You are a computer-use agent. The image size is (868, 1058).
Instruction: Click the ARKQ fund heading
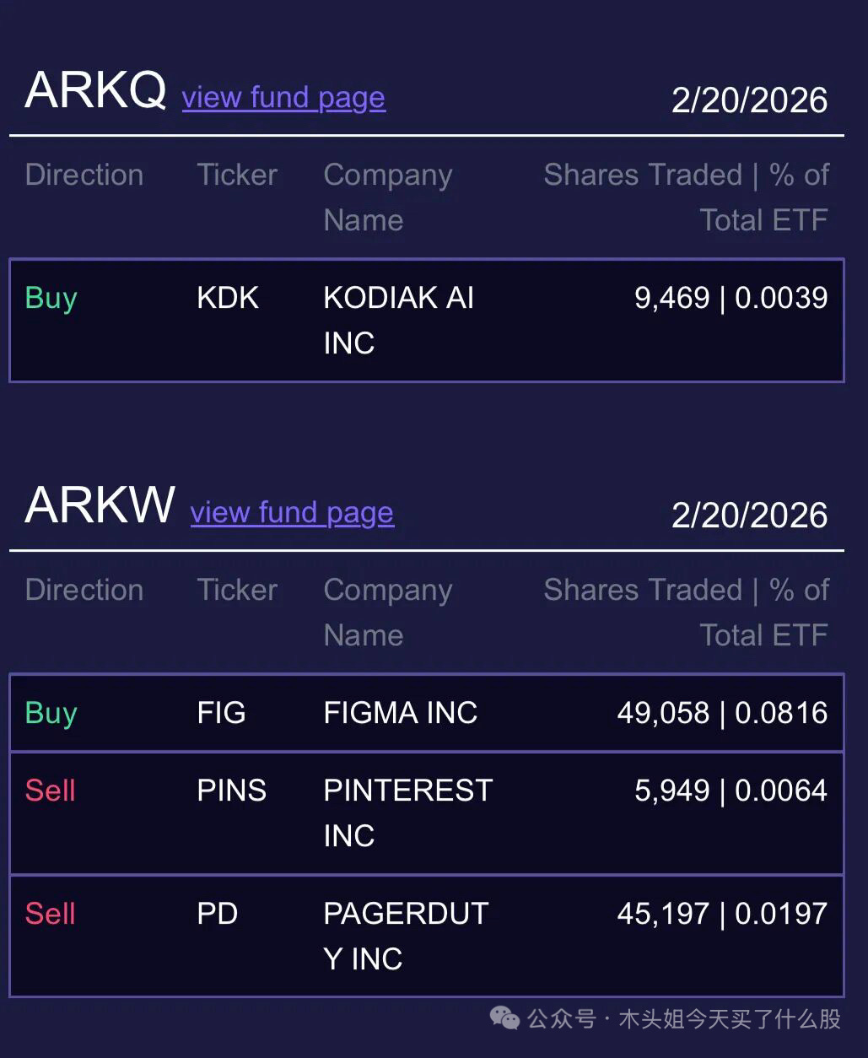pos(95,89)
